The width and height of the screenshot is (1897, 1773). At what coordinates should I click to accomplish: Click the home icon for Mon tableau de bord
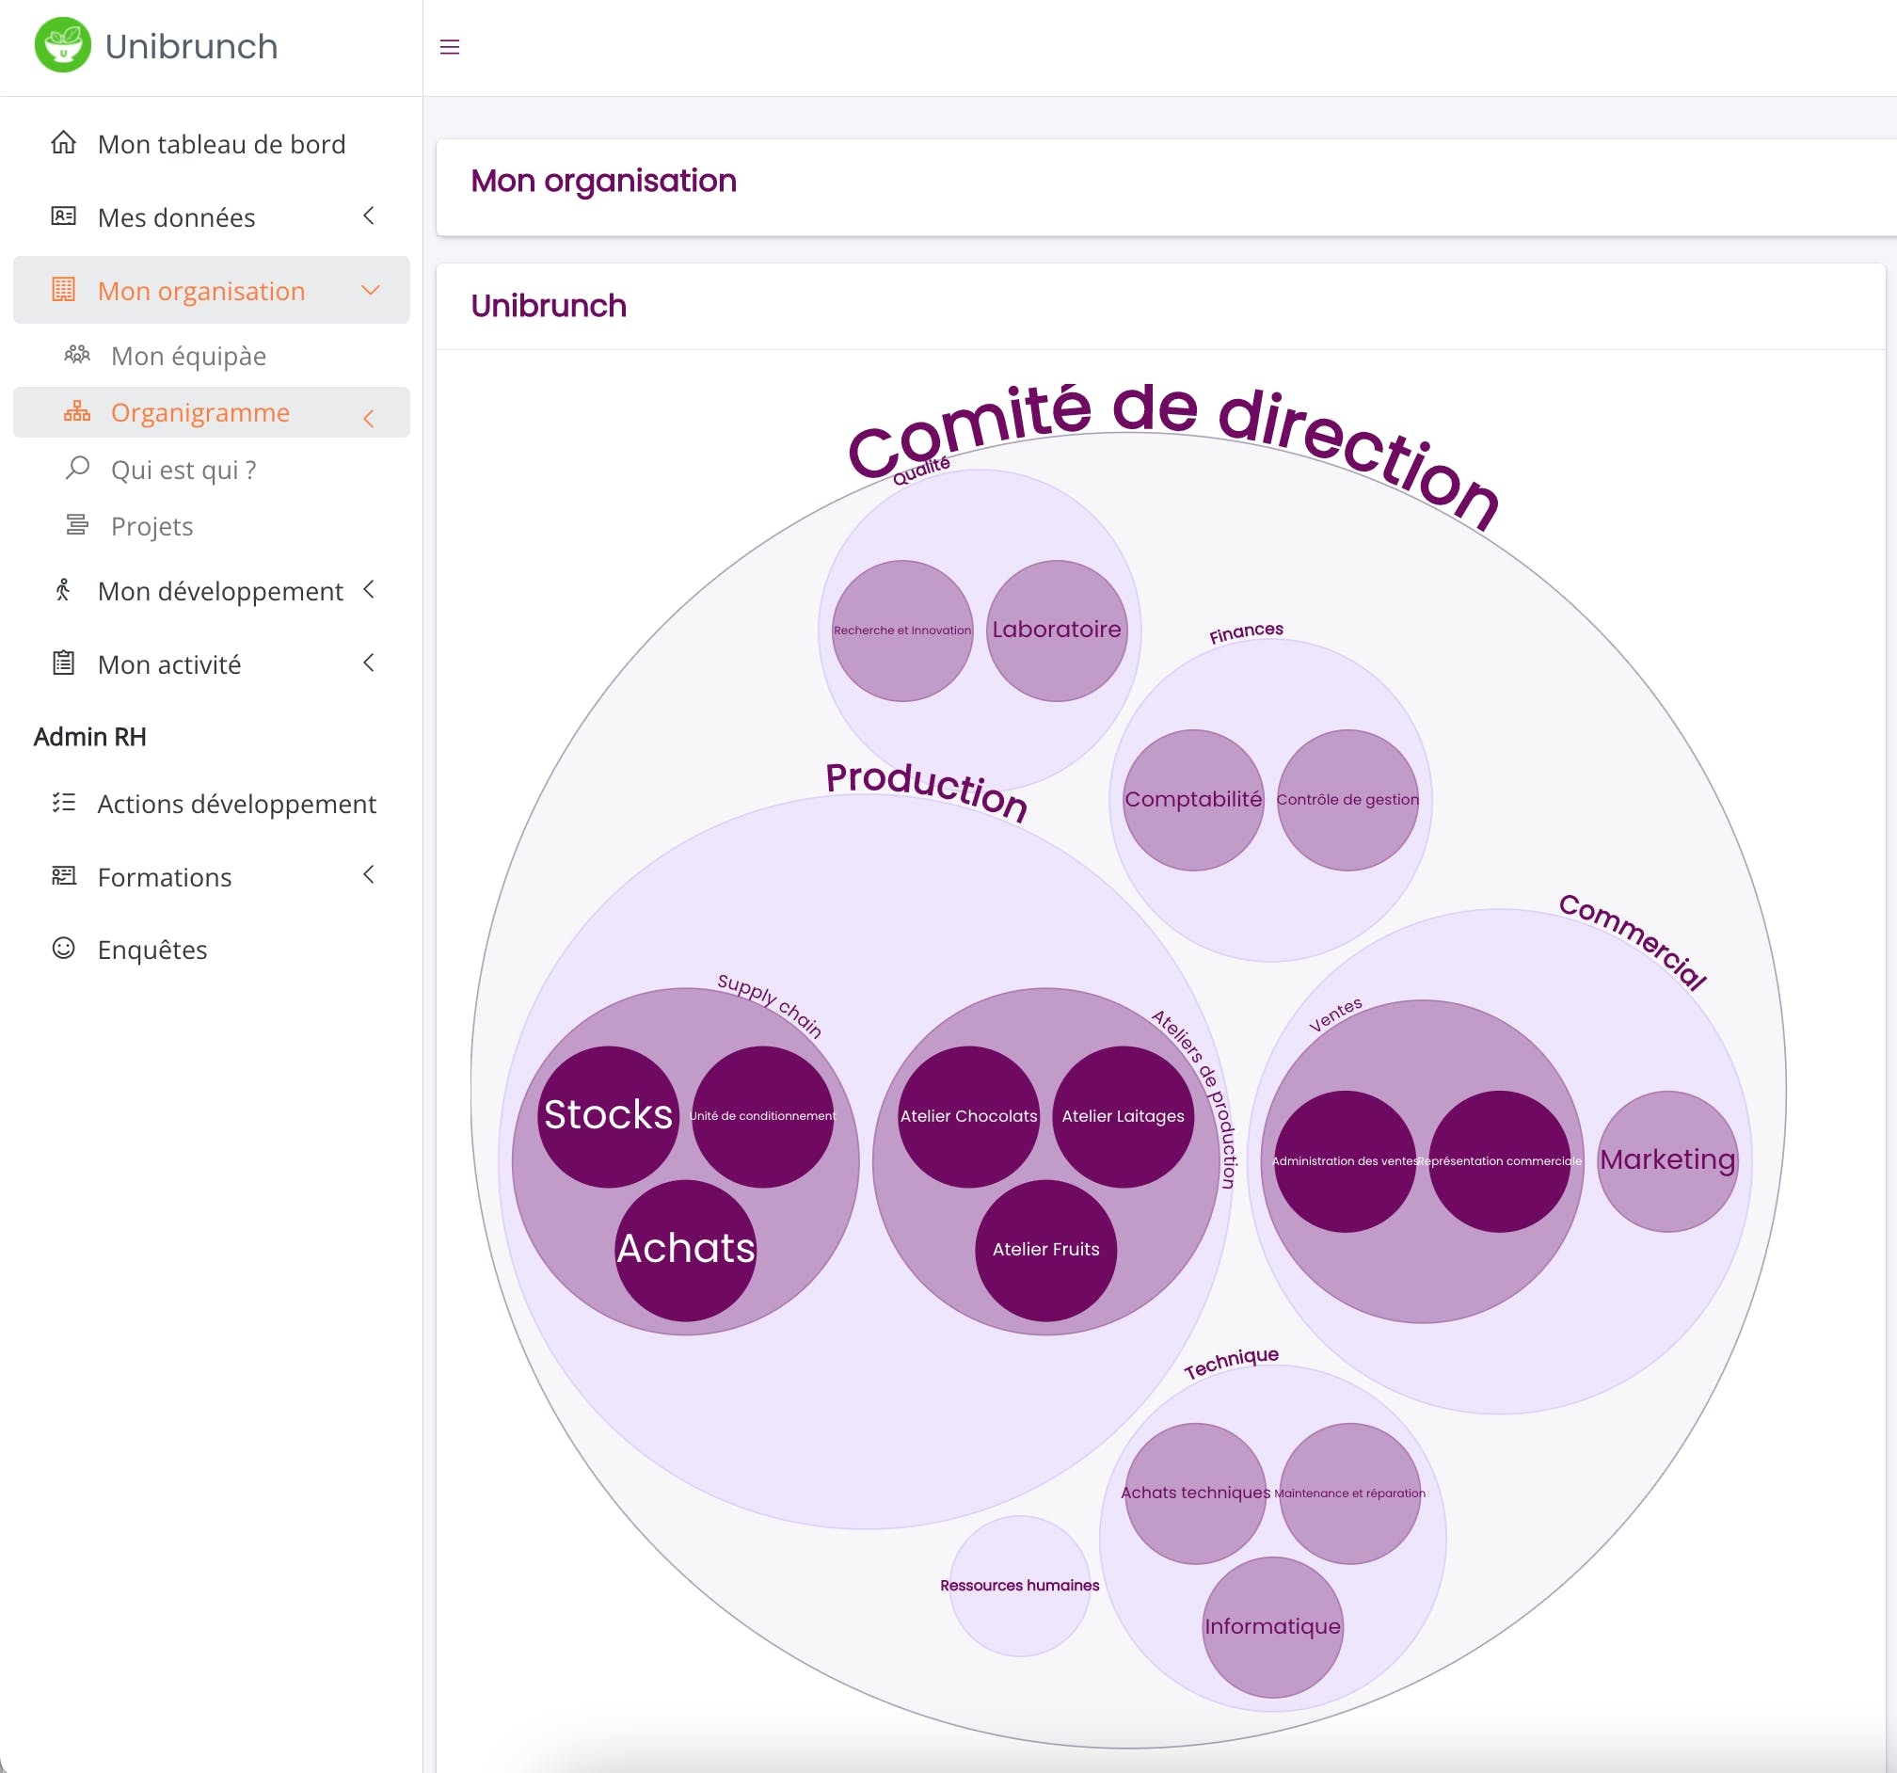pos(64,143)
